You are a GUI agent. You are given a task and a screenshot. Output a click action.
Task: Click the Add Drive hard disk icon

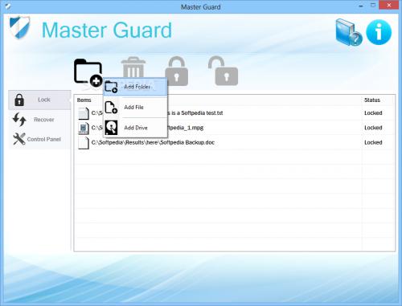(x=111, y=128)
